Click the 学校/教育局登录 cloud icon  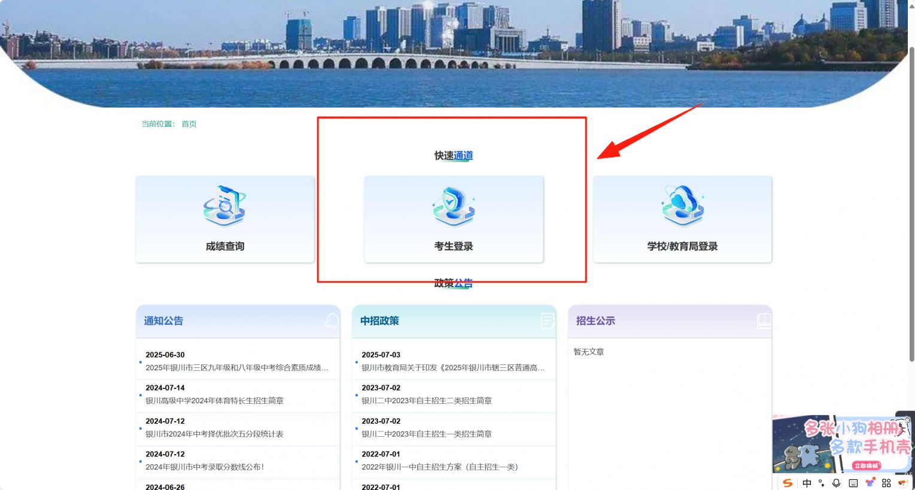click(x=682, y=206)
